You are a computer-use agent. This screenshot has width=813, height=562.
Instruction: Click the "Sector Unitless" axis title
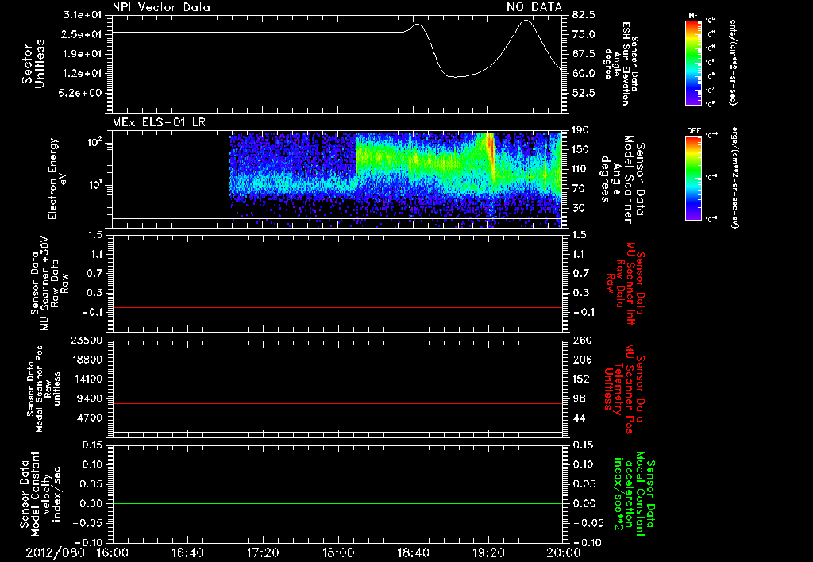[x=33, y=64]
